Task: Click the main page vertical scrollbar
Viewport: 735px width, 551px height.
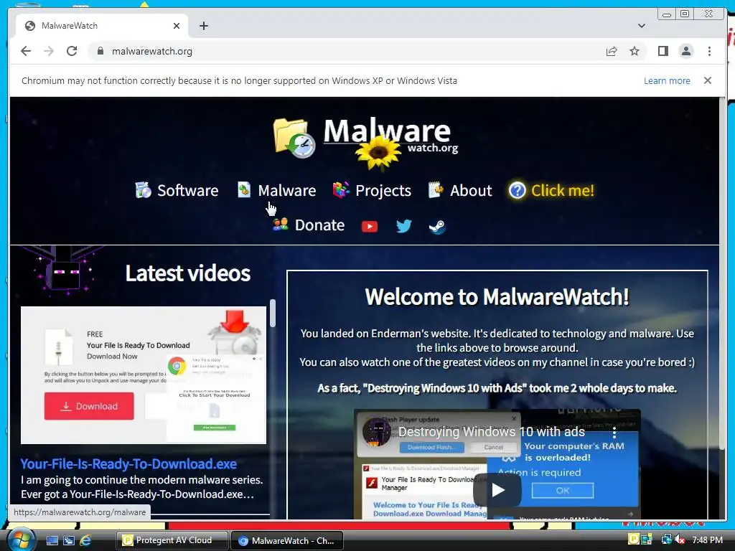Action: click(722, 274)
